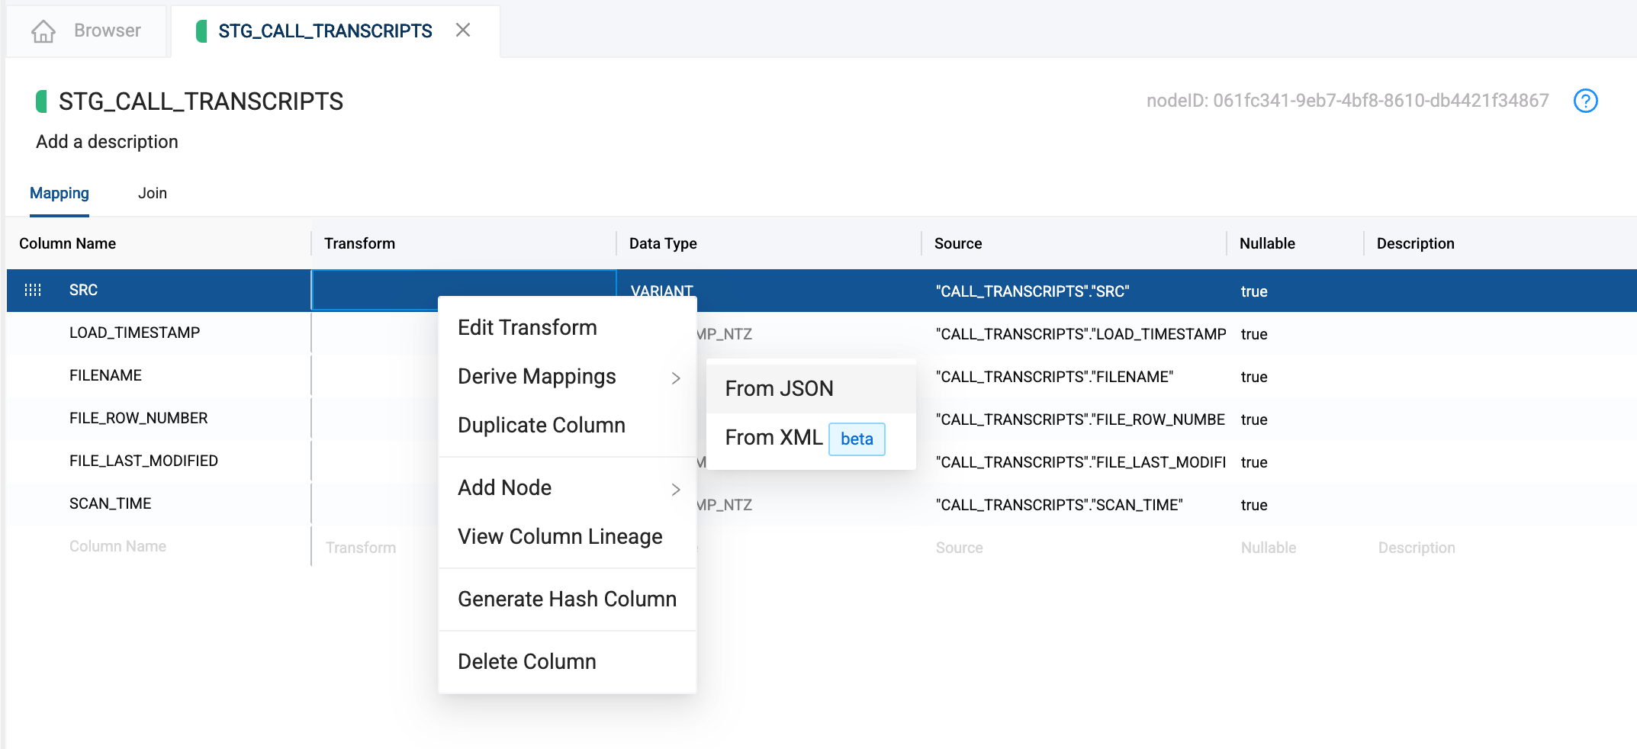Pick From JSON in submenu

[x=811, y=389]
